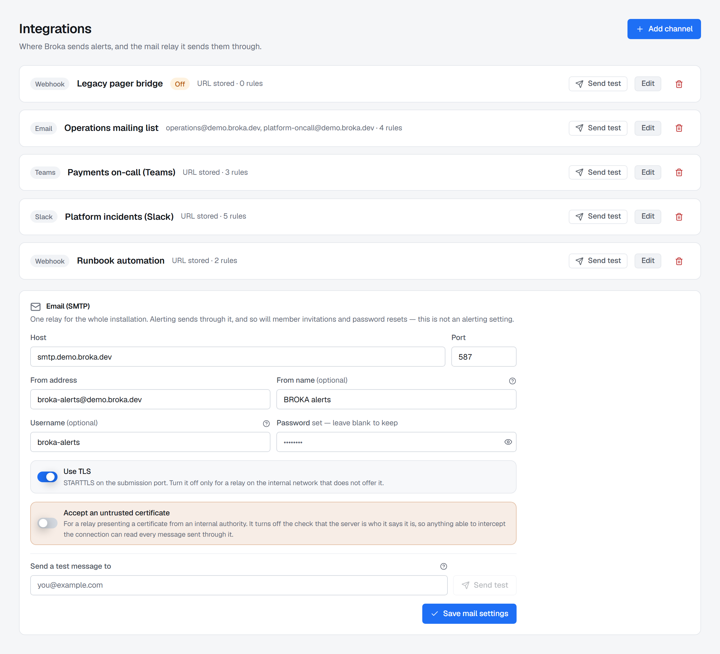Delete the Runbook automation channel
The width and height of the screenshot is (720, 654).
coord(678,261)
